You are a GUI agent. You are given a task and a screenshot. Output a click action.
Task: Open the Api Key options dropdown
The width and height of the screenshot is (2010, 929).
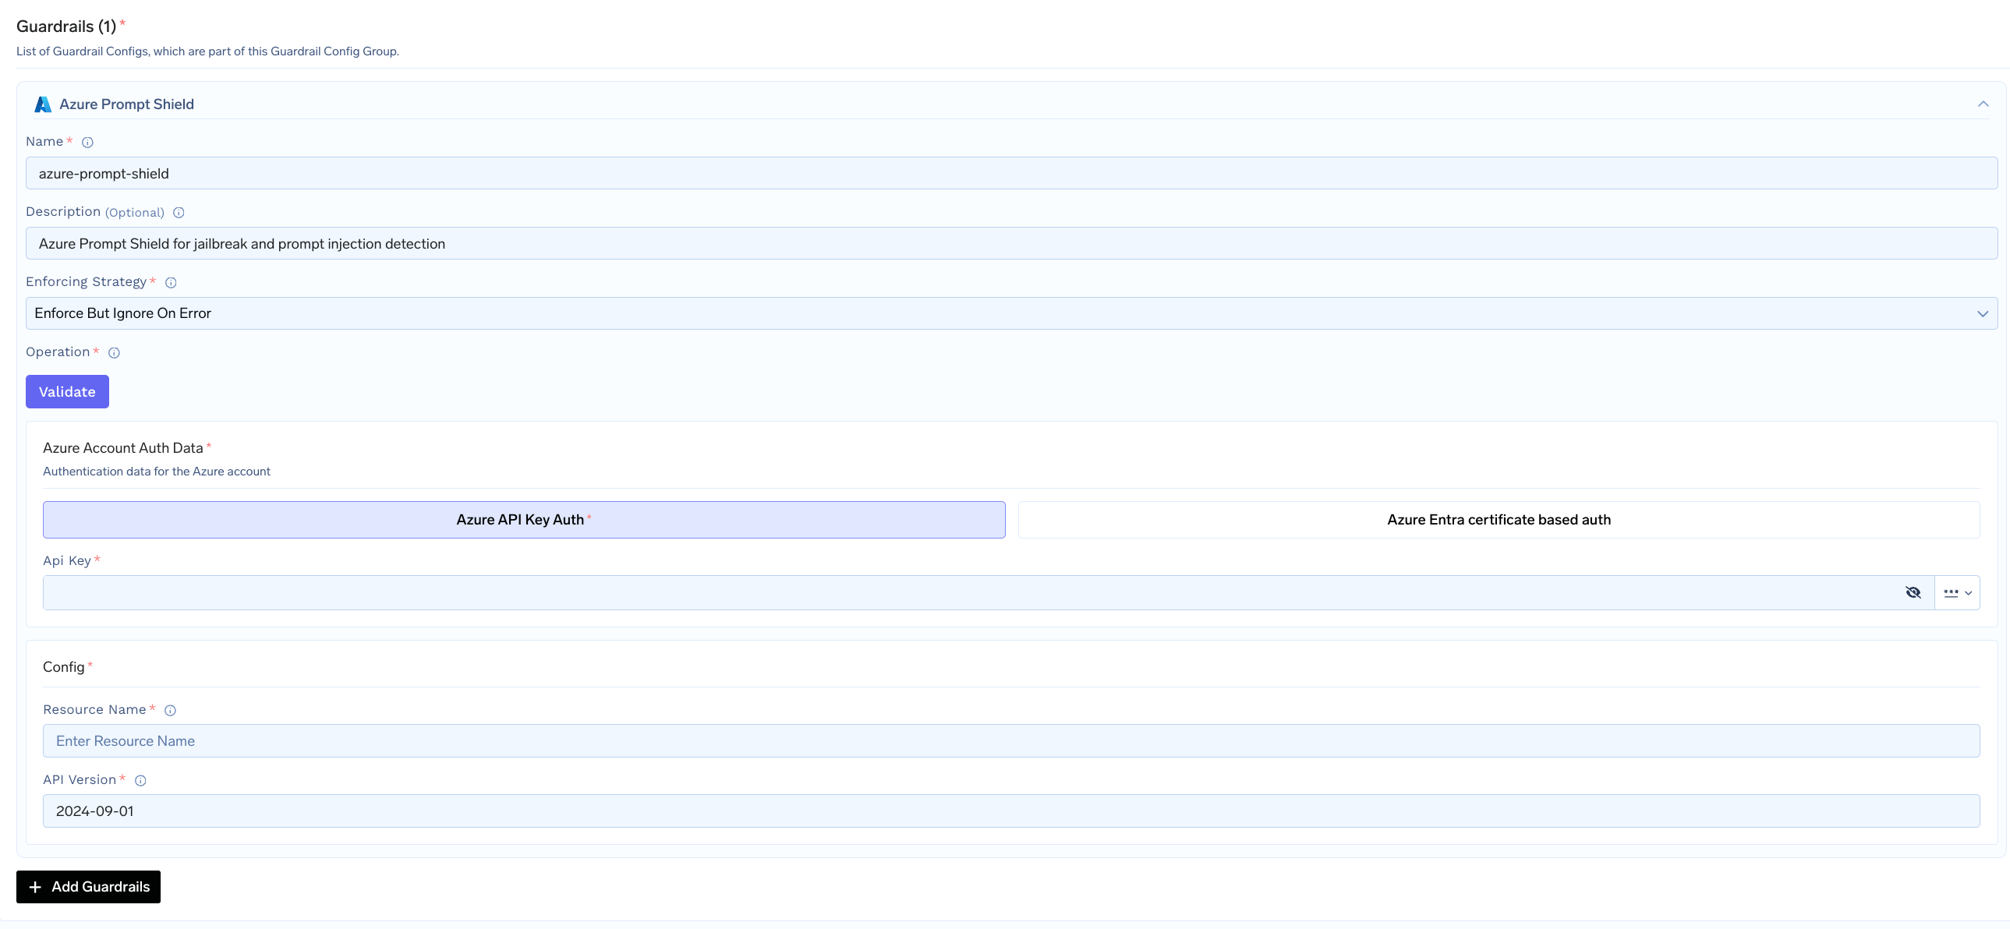click(1957, 593)
